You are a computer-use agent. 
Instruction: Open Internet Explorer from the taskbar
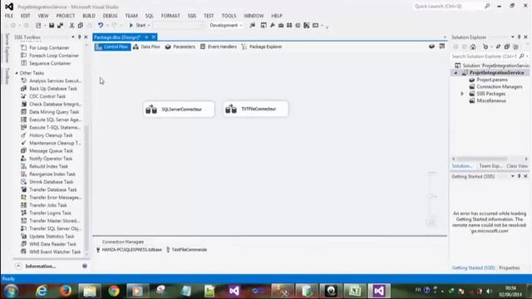(42, 291)
